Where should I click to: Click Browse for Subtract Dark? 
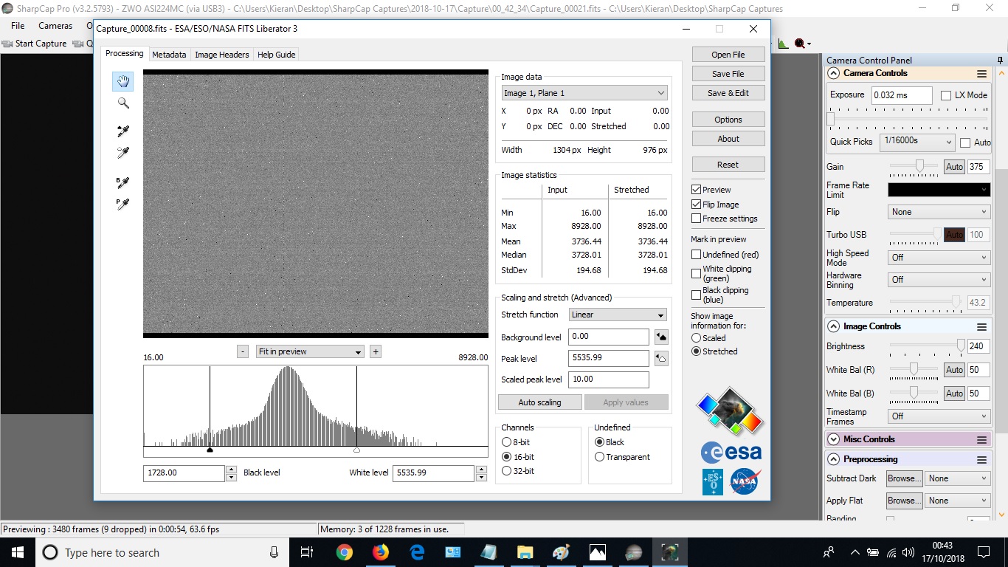click(904, 478)
